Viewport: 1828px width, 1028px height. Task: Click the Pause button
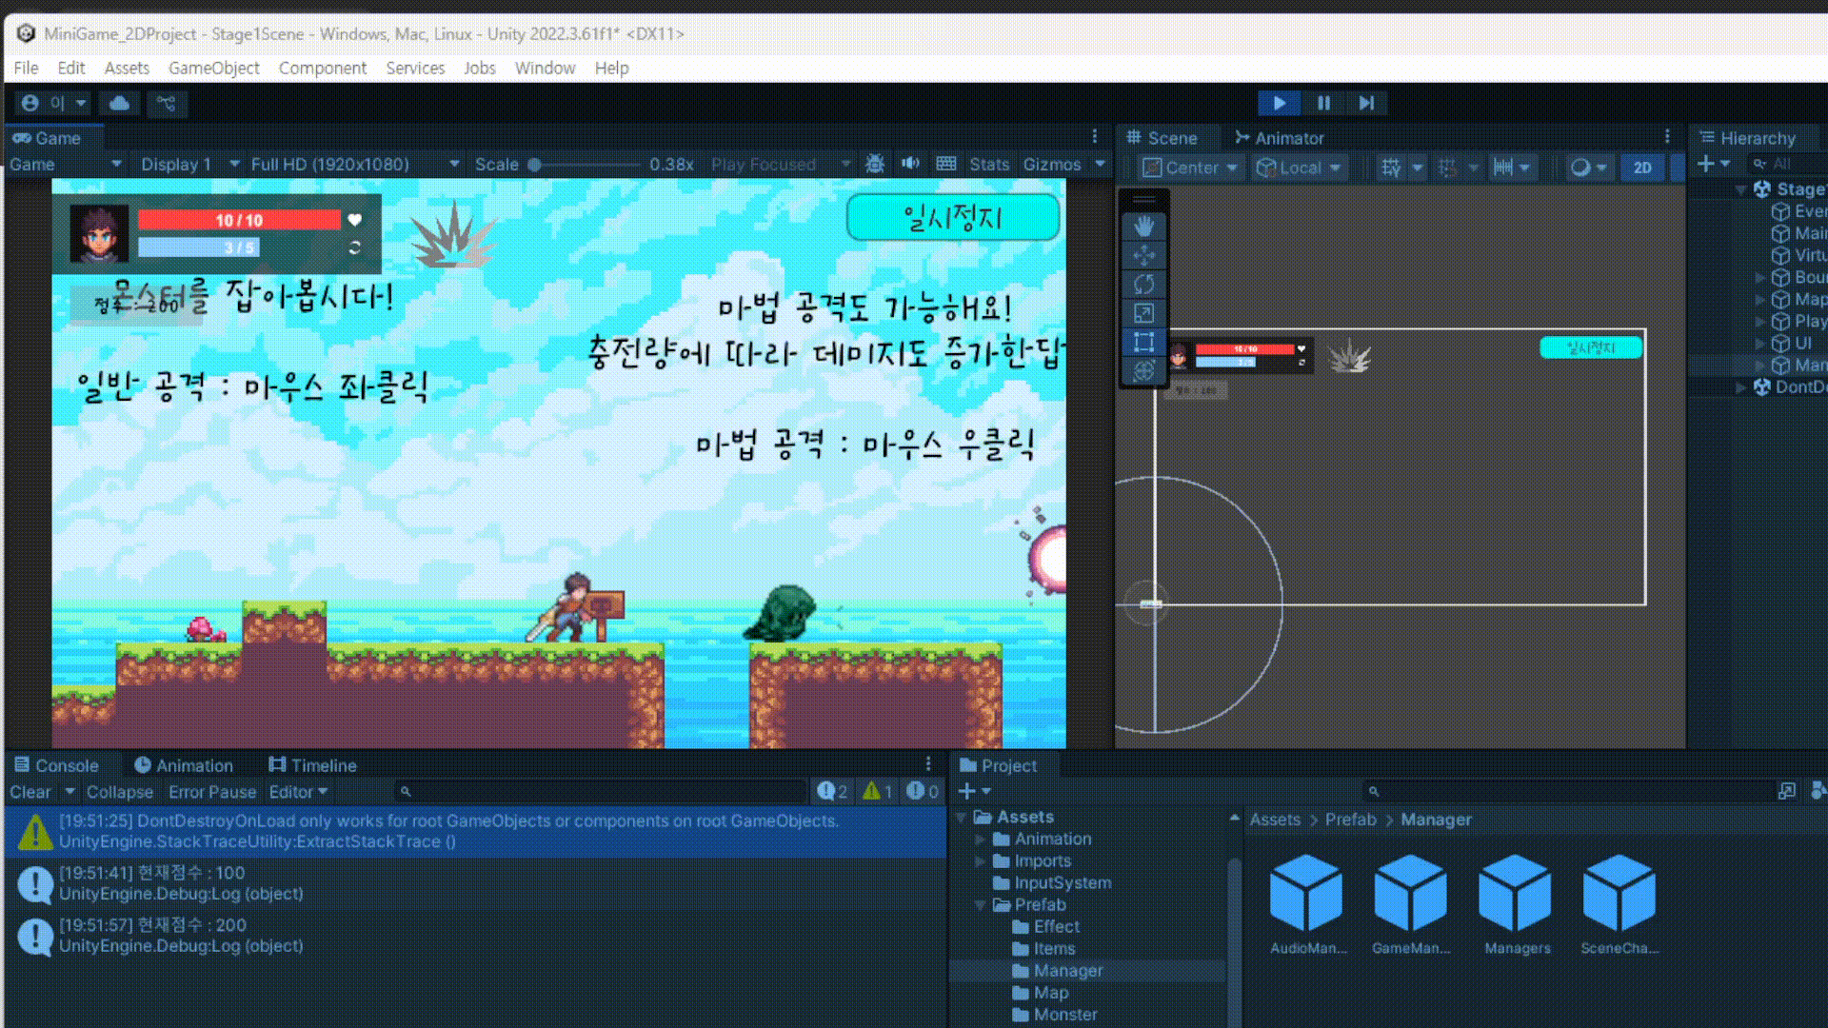pyautogui.click(x=1323, y=103)
